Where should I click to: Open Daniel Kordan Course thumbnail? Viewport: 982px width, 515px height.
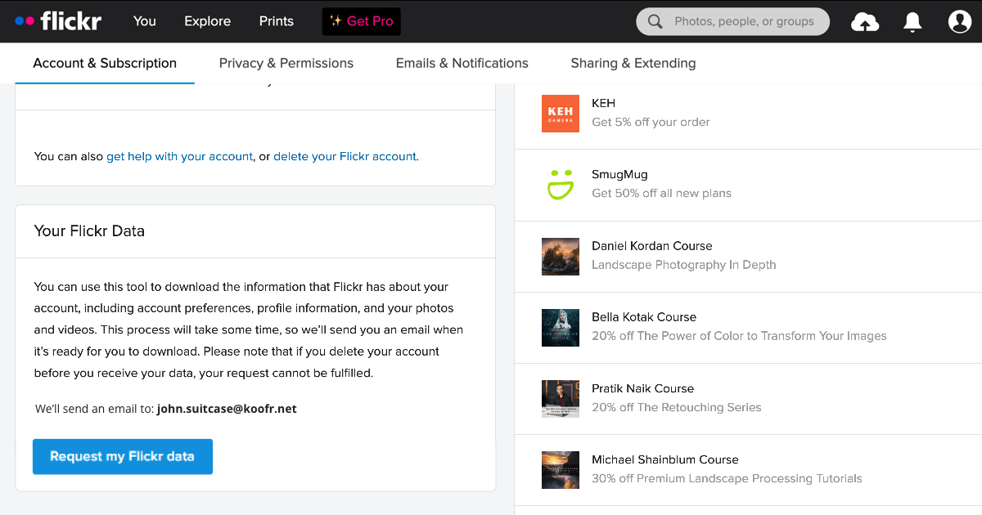click(x=561, y=256)
